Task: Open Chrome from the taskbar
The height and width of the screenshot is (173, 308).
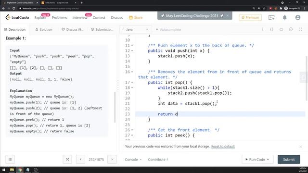Action: (x=20, y=170)
